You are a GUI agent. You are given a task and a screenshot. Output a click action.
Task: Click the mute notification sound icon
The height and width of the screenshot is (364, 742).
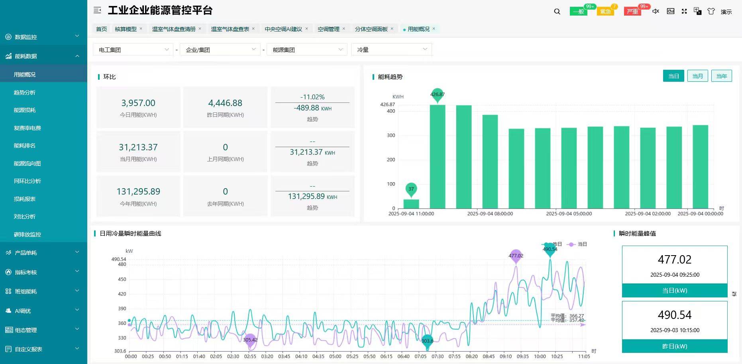click(x=656, y=12)
